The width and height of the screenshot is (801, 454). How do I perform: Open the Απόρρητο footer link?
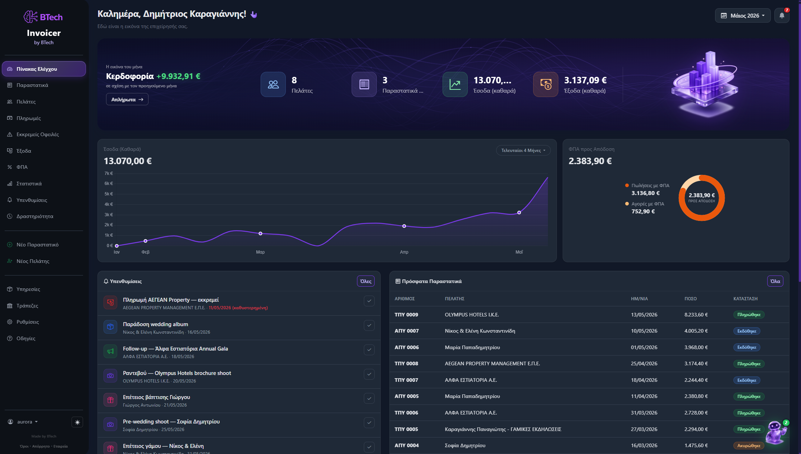point(41,446)
